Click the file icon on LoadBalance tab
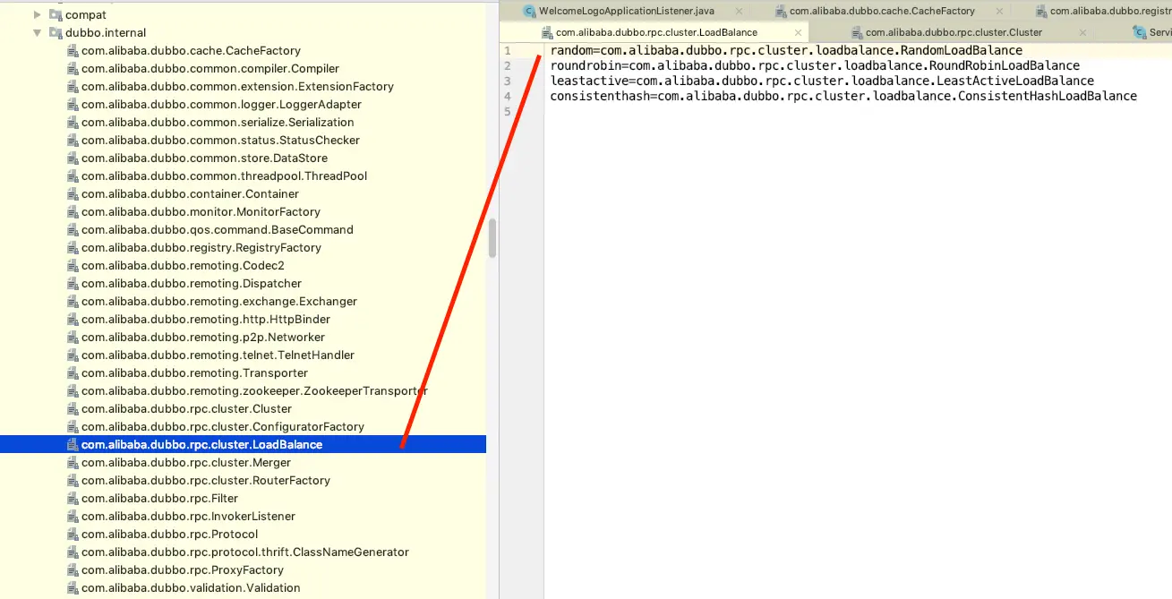This screenshot has height=599, width=1172. [x=546, y=32]
